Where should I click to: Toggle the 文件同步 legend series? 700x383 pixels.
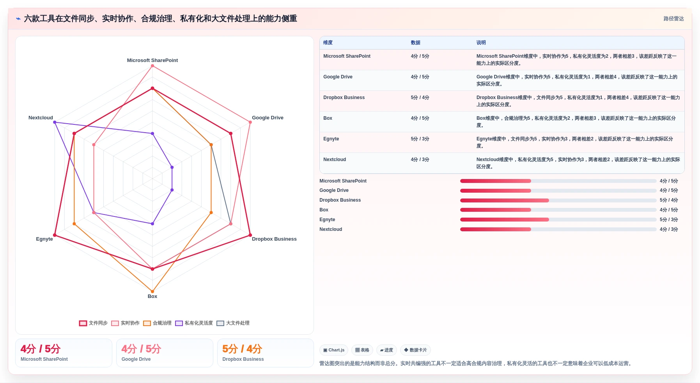coord(93,323)
